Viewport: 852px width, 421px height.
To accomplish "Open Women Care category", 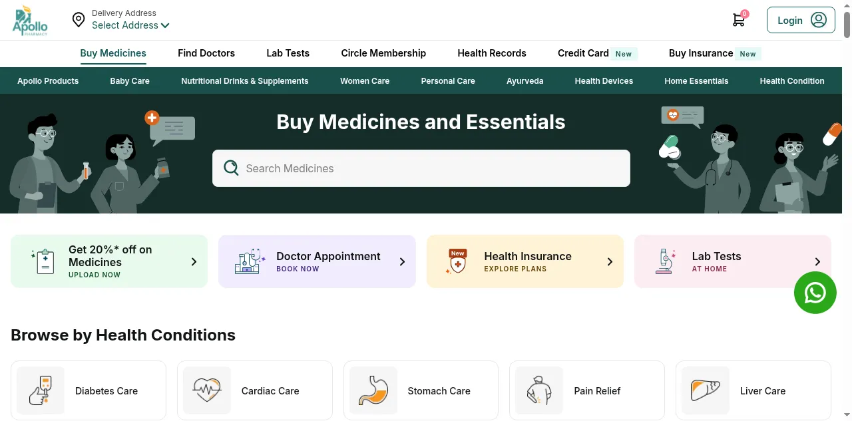I will coord(365,80).
